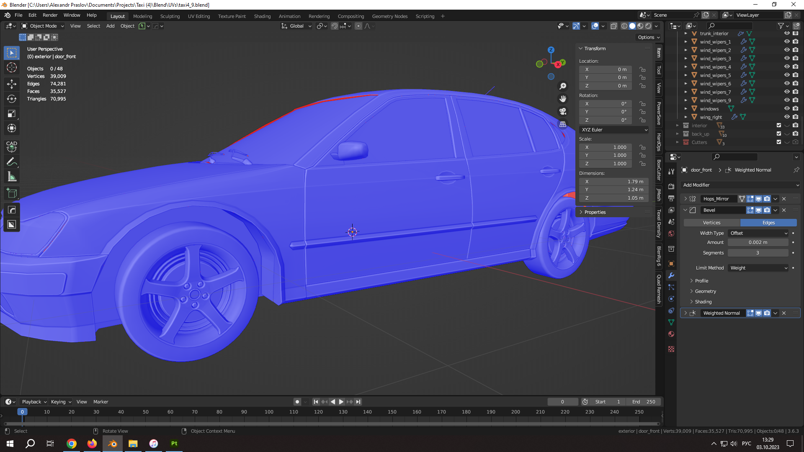
Task: Click the Options button in viewport
Action: coord(649,37)
